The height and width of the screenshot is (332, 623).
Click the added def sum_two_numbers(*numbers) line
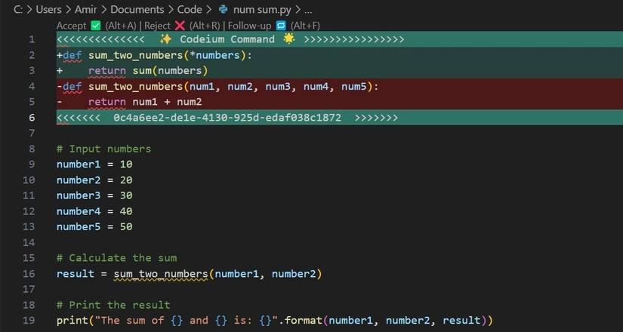tap(339, 55)
